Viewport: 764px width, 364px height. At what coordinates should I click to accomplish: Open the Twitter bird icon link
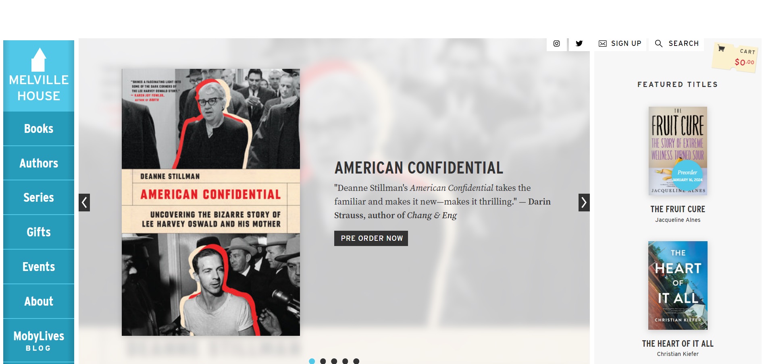point(579,43)
